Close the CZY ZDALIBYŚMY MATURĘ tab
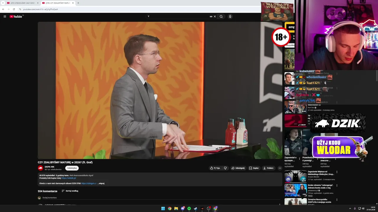Viewport: 378px width, 212px height. click(x=73, y=3)
